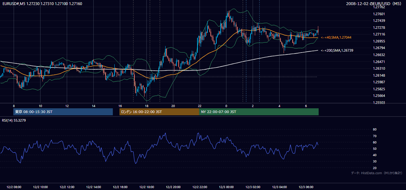Screen dimensions: 406x190
Task: Click price axis value 1.27439
Action: click(x=379, y=21)
